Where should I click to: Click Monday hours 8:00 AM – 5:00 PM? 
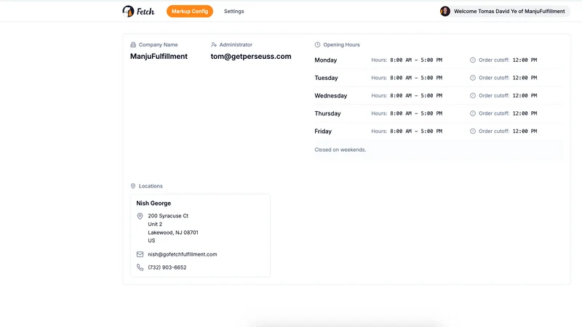(x=416, y=60)
